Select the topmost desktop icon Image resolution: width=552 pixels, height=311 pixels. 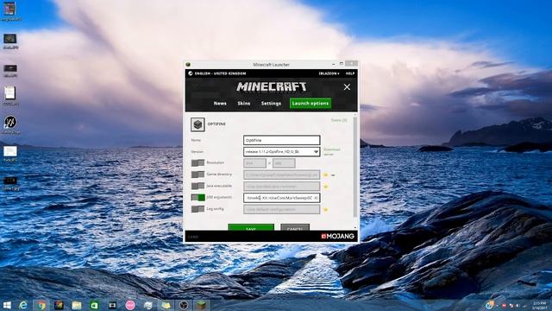pyautogui.click(x=9, y=11)
